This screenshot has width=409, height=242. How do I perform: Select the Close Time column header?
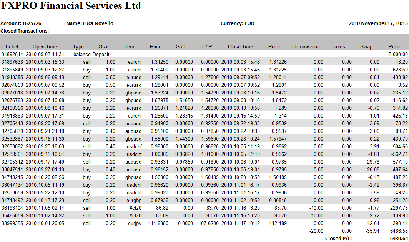[x=240, y=46]
